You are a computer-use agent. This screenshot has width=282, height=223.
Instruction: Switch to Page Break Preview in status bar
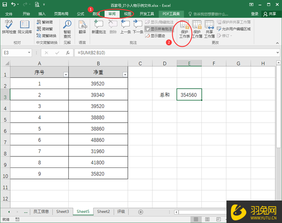point(219,219)
